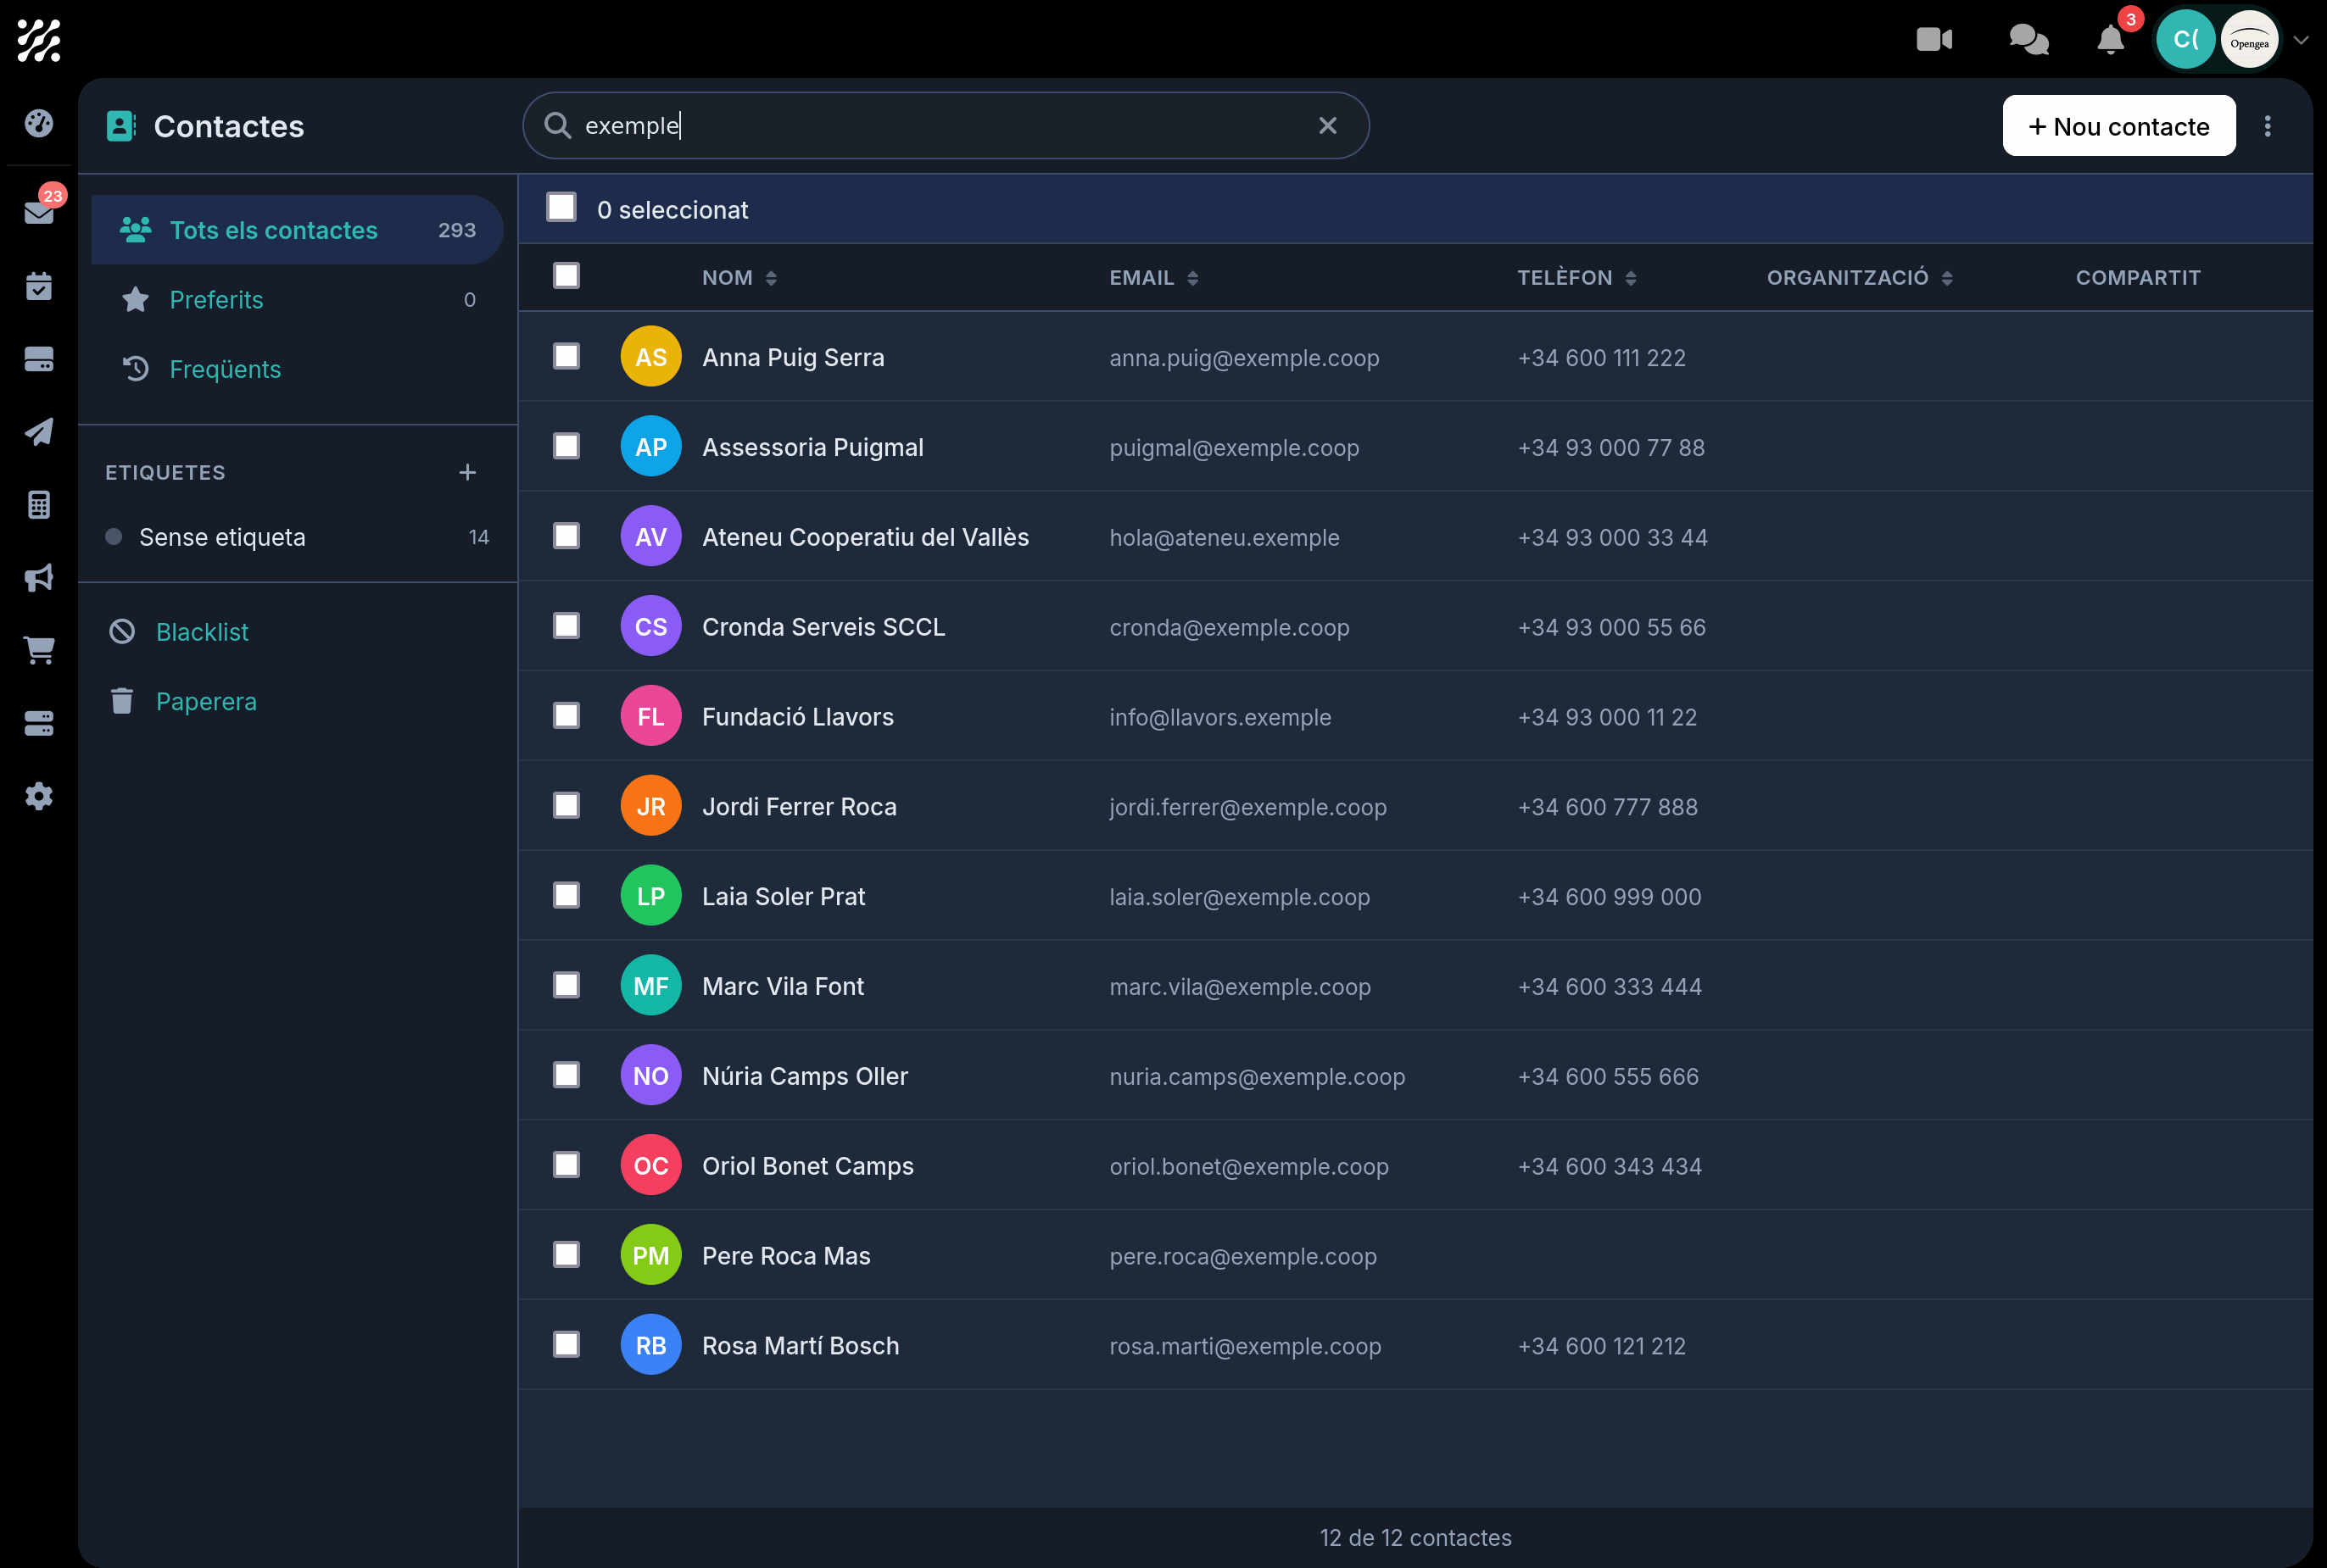Clear the search field with the X

point(1327,125)
